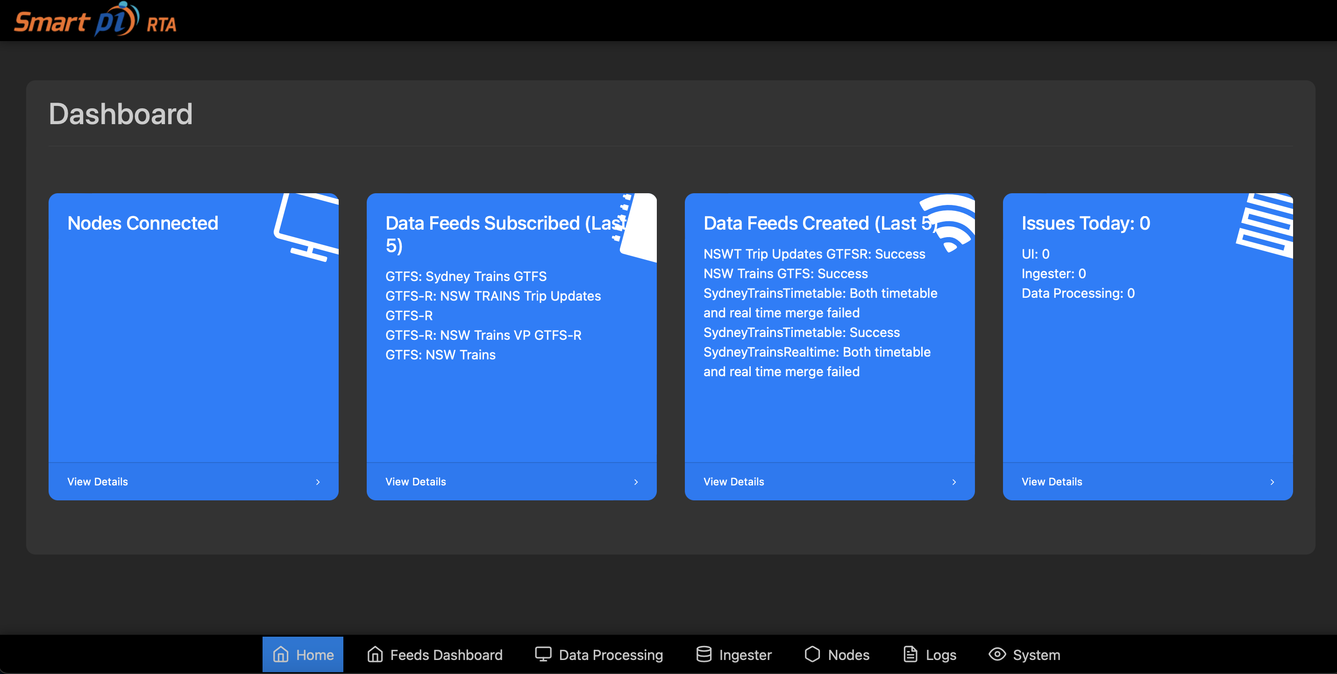Viewport: 1337px width, 674px height.
Task: Click the monitor icon beside Data Processing
Action: coord(543,654)
